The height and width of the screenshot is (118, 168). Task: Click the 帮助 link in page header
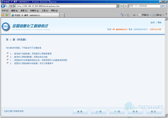coord(159,22)
